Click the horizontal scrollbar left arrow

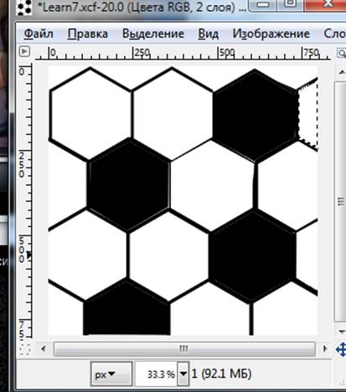pyautogui.click(x=43, y=348)
